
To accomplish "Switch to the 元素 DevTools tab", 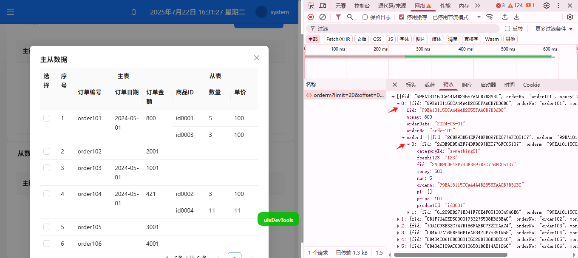I will pyautogui.click(x=341, y=6).
